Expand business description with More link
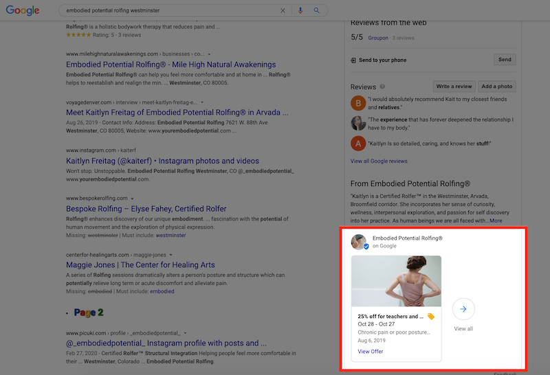Image resolution: width=550 pixels, height=375 pixels. 496,220
